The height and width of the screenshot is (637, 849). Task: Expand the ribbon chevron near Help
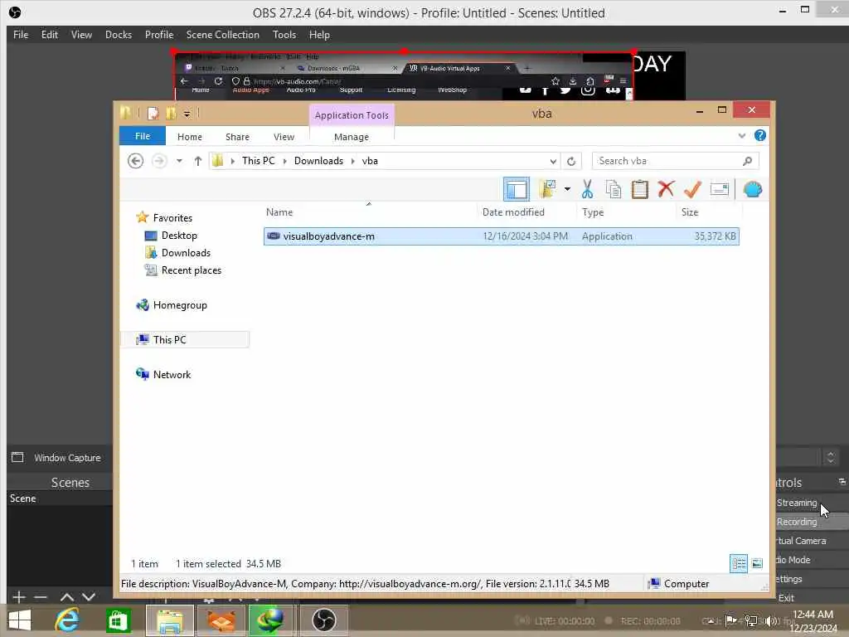[742, 135]
